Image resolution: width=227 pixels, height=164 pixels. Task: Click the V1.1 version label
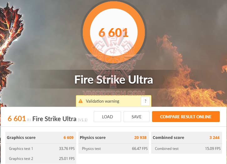tap(83, 120)
